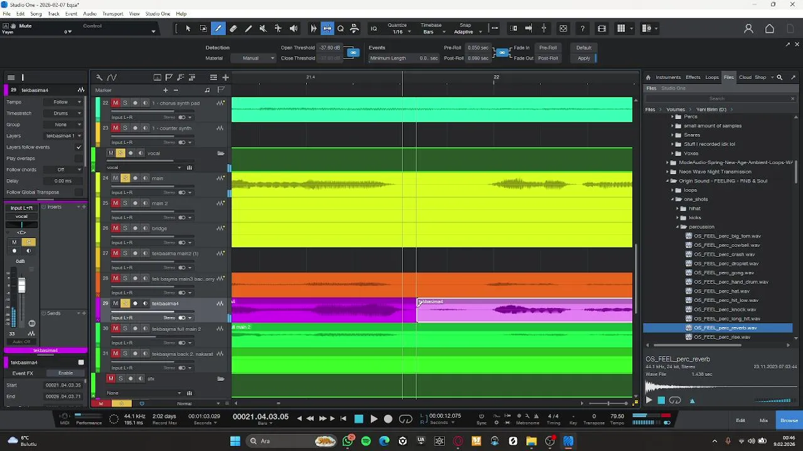Viewport: 803px width, 451px height.
Task: Toggle monitor on track 26 bridge
Action: 145,228
